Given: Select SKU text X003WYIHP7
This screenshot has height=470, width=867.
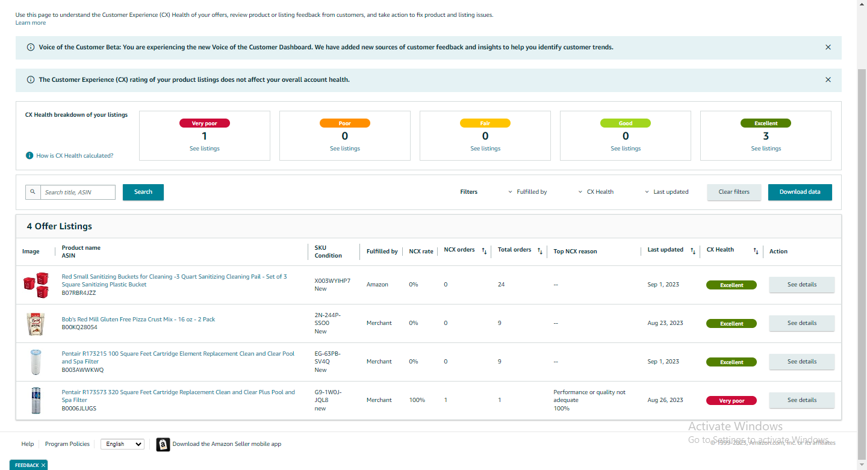Looking at the screenshot, I should (x=332, y=281).
